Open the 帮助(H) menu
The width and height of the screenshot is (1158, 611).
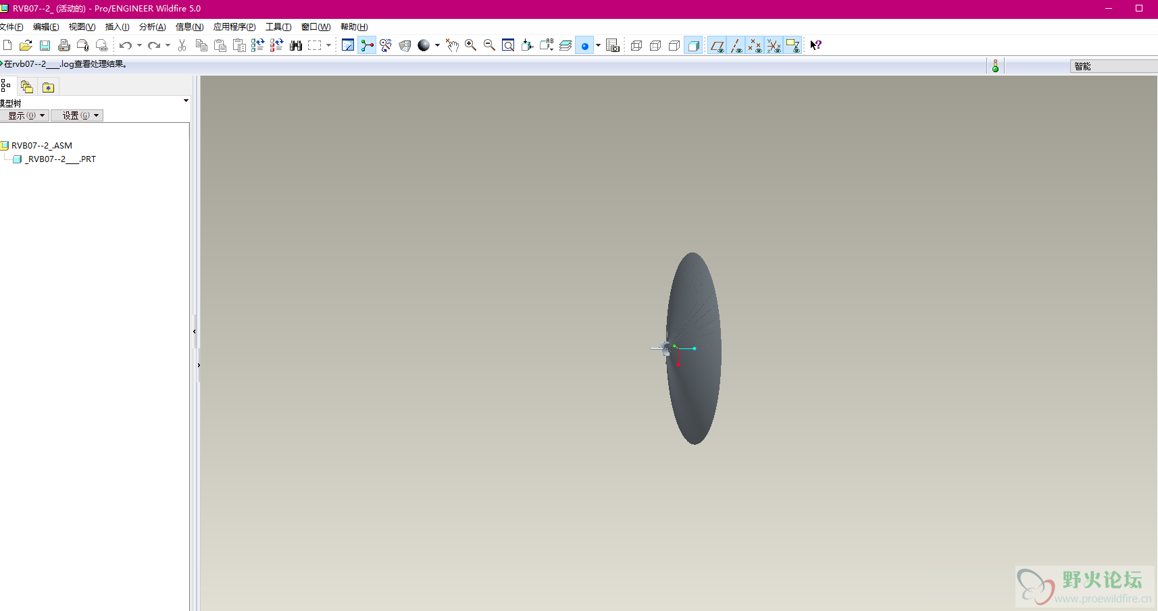coord(354,27)
